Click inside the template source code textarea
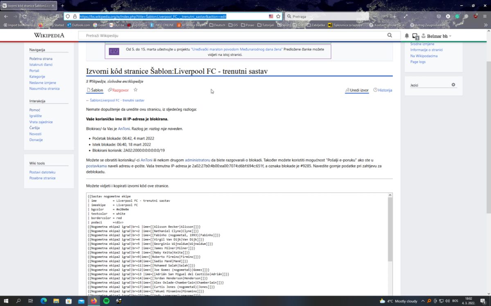The height and width of the screenshot is (306, 491). (237, 245)
